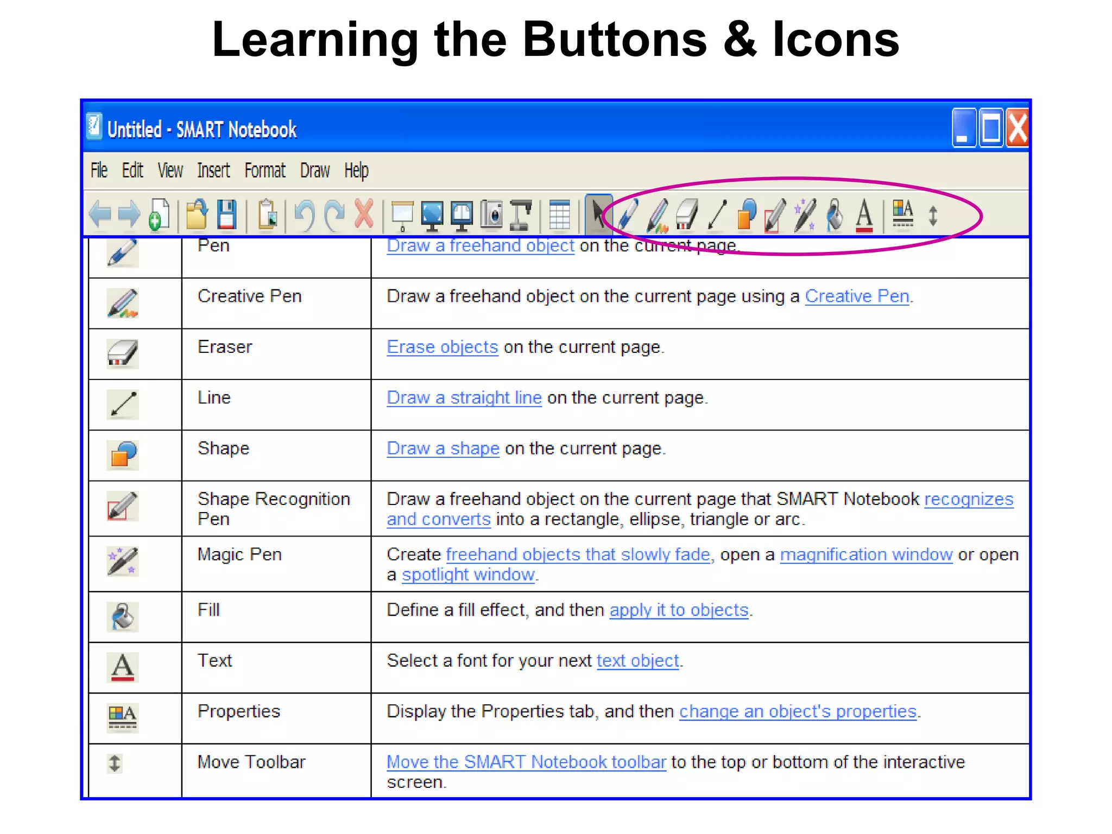
Task: Open a file using the folder icon
Action: [x=197, y=214]
